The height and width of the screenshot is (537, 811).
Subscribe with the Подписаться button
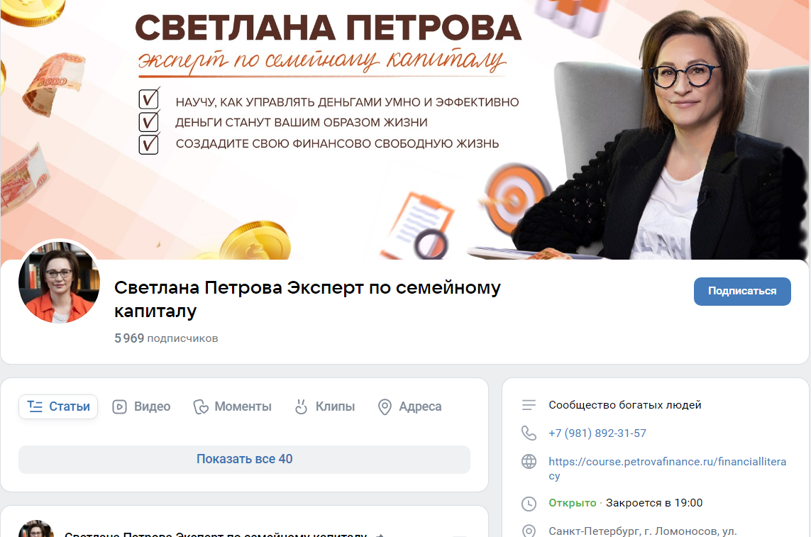pyautogui.click(x=742, y=292)
